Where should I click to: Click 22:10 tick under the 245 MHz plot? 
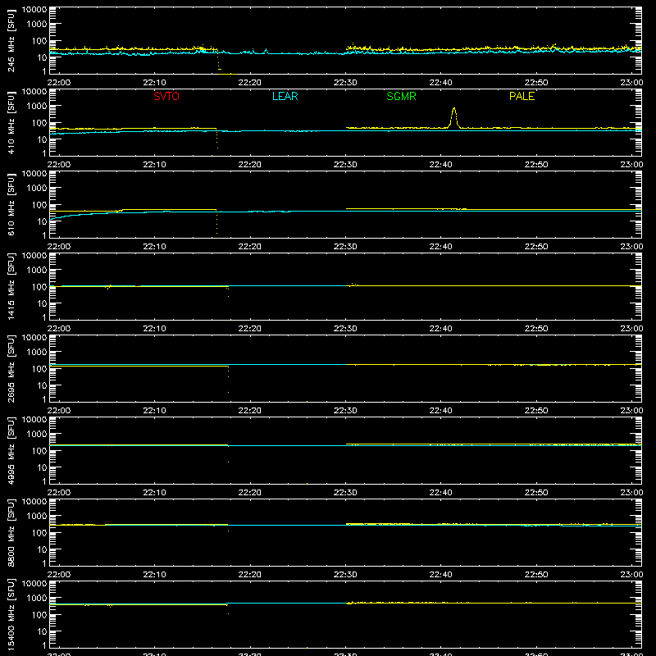coord(154,83)
